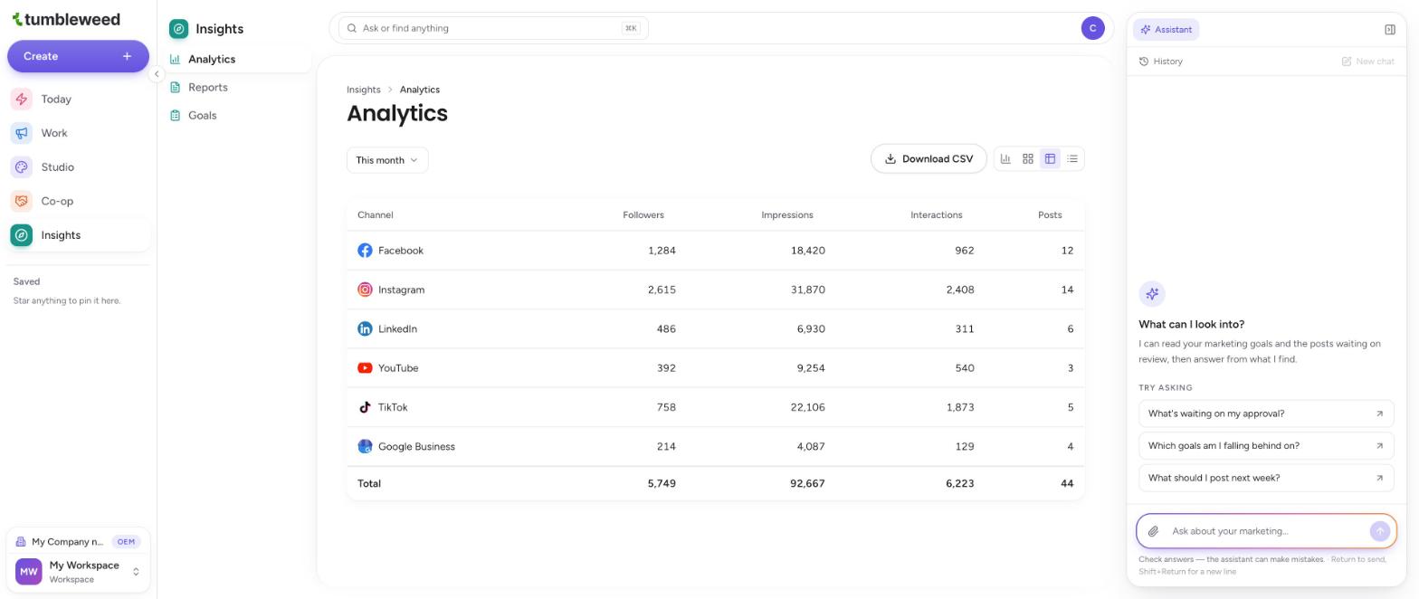Image resolution: width=1419 pixels, height=599 pixels.
Task: Focus the "Ask or find anything" search box
Action: [x=493, y=28]
